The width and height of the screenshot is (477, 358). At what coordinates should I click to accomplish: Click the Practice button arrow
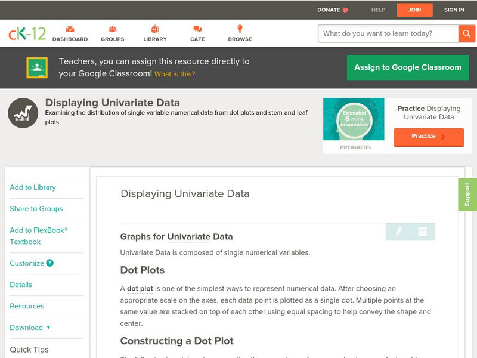[443, 137]
